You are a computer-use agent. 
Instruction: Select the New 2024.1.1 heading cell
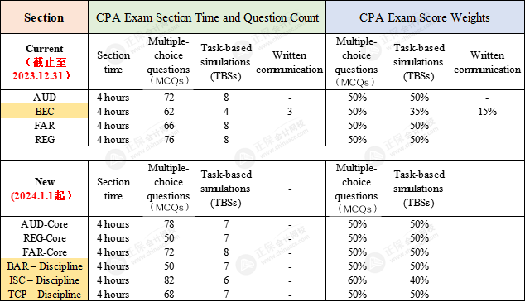click(x=44, y=189)
